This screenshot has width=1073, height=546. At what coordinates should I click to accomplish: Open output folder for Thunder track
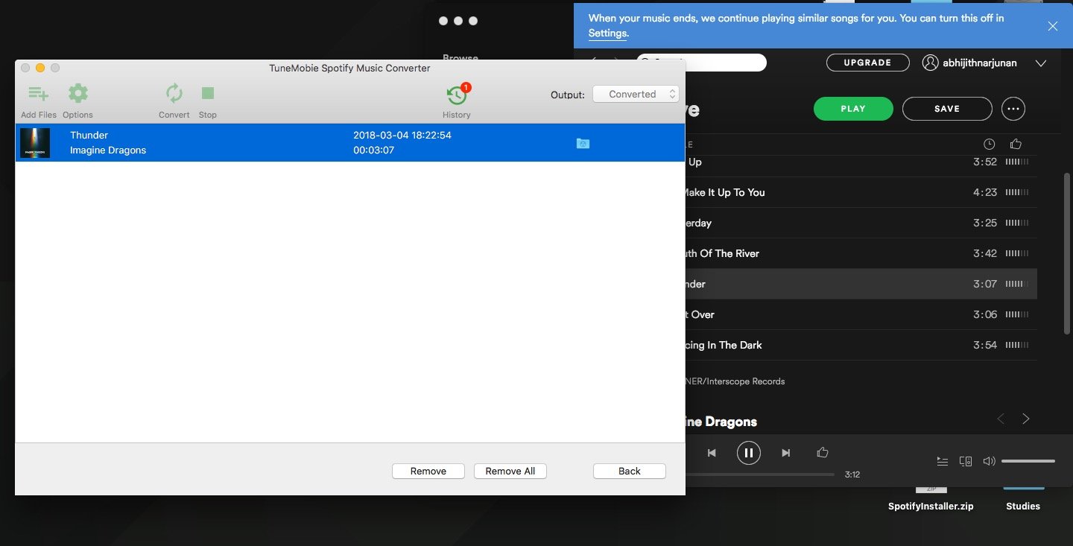(x=583, y=143)
